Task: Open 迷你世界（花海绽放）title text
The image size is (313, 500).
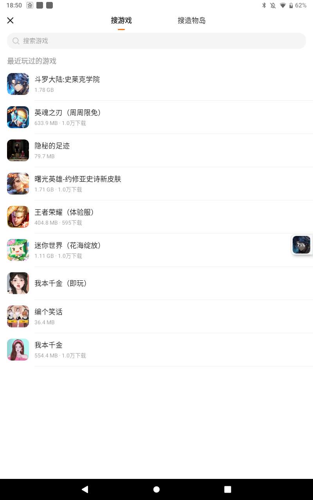Action: pyautogui.click(x=68, y=245)
